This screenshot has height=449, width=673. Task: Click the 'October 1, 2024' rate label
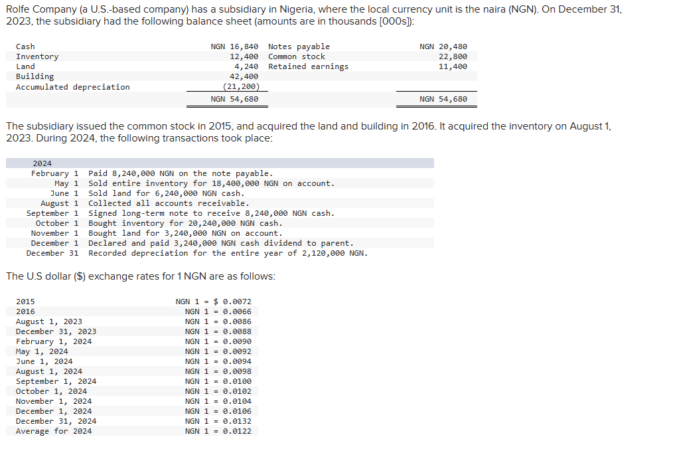(x=52, y=391)
